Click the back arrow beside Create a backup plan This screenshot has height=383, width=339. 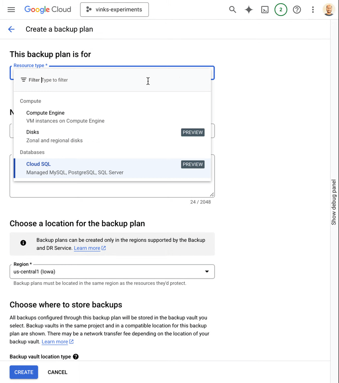tap(11, 29)
